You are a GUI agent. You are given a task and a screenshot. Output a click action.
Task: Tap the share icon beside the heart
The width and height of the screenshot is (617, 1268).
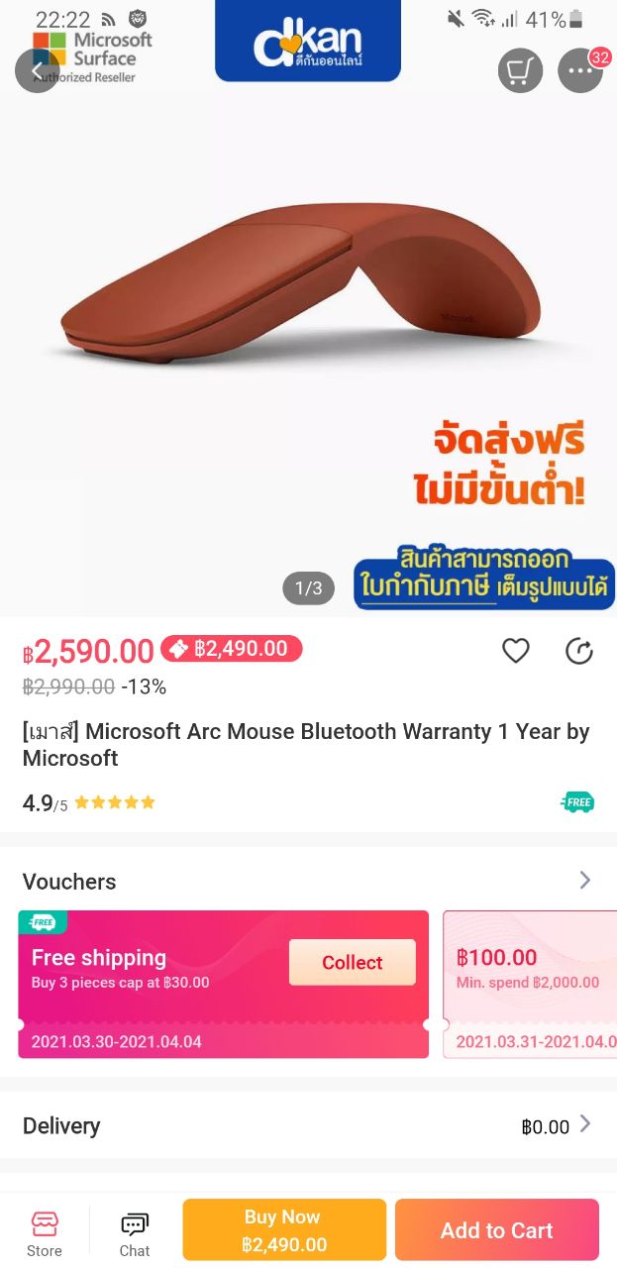578,651
